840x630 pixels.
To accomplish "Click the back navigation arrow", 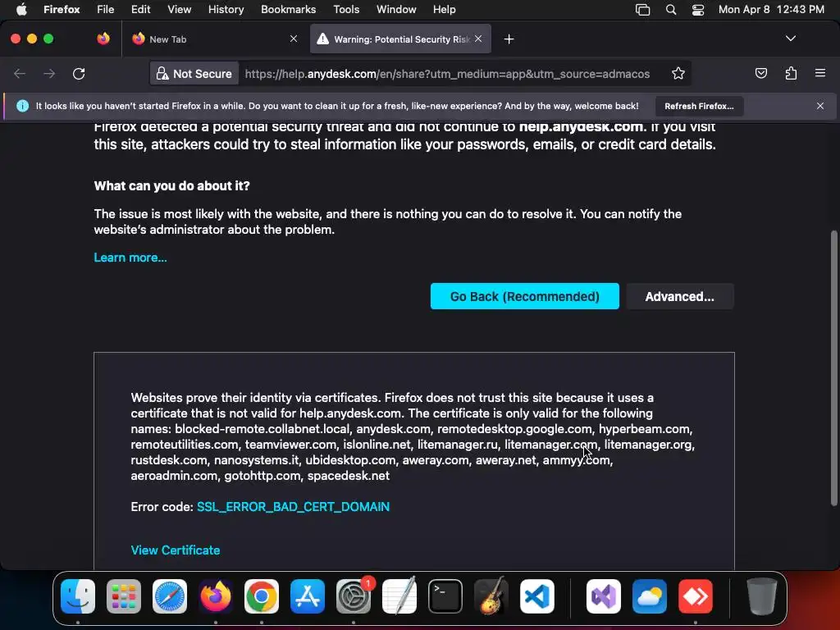I will pos(20,73).
